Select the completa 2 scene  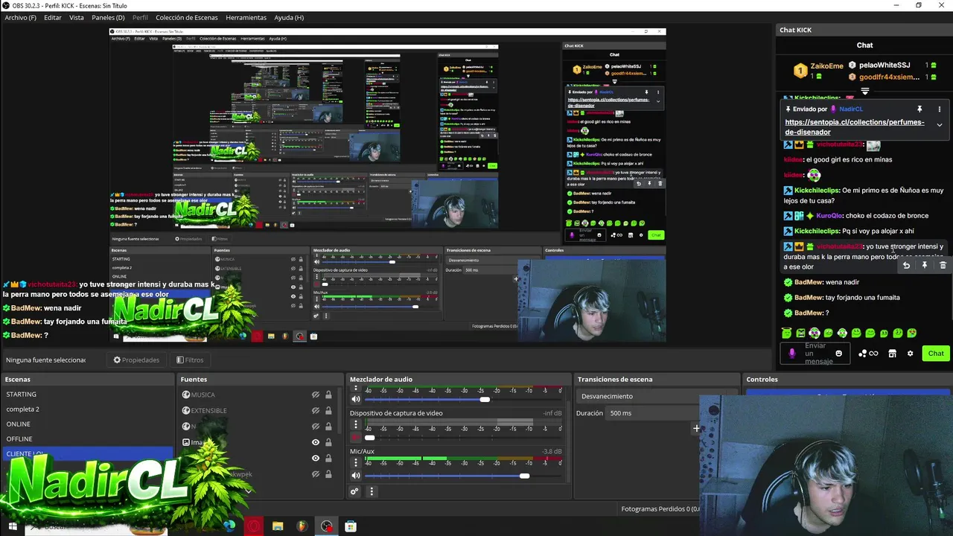click(x=87, y=409)
